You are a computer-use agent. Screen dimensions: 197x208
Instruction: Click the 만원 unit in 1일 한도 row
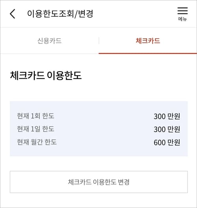[x=174, y=129]
